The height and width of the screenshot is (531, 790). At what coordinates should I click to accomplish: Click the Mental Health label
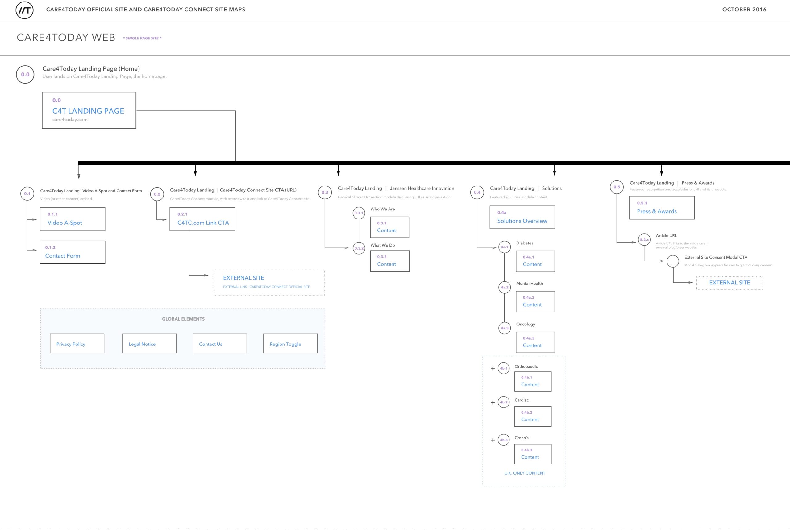tap(529, 284)
